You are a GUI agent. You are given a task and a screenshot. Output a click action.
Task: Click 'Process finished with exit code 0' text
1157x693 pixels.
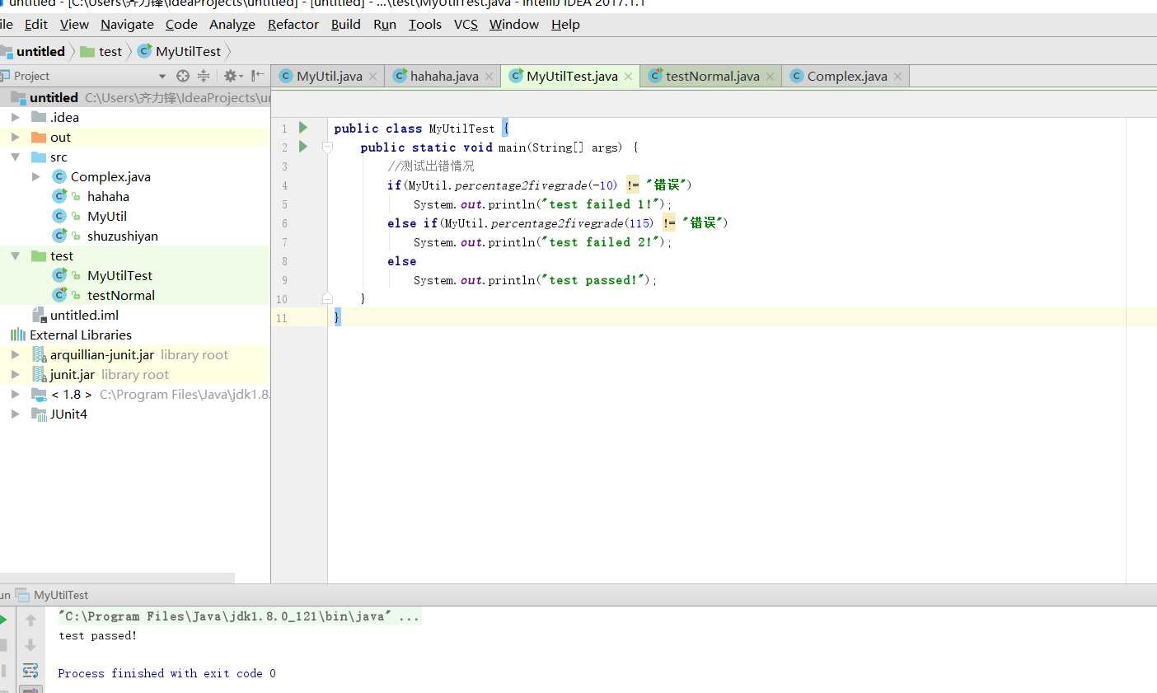click(x=167, y=673)
